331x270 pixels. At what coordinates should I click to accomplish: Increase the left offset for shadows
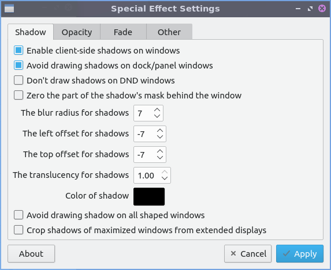(x=160, y=131)
